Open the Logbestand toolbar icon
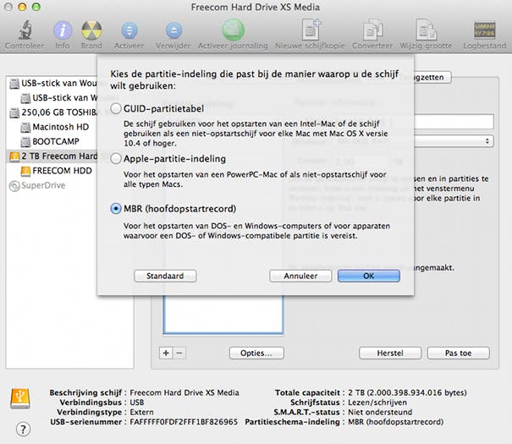Viewport: 512px width, 444px height. coord(485,30)
